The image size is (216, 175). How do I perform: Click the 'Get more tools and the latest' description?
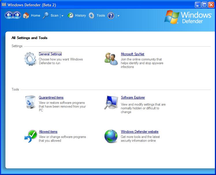140,139
